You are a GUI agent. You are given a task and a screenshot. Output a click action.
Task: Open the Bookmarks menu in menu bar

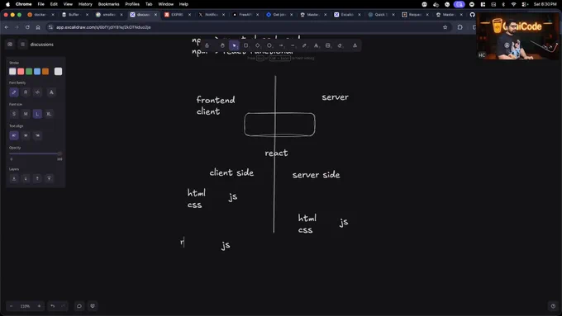(108, 4)
